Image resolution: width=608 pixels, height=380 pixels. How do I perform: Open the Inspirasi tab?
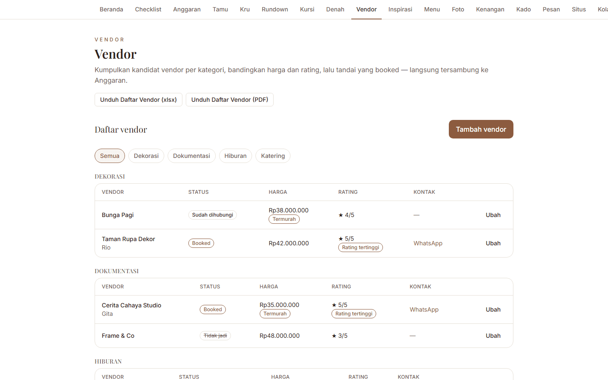point(400,9)
